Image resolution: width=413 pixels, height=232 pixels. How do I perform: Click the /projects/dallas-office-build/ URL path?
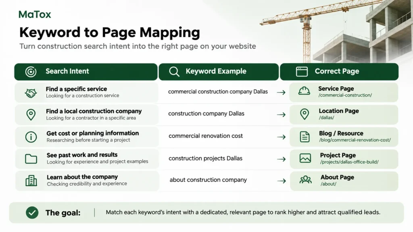coord(349,162)
